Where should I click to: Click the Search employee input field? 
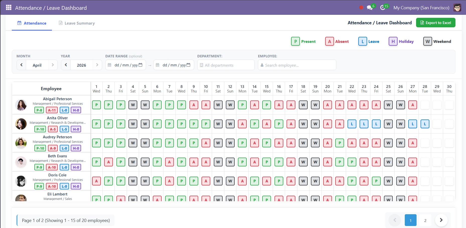[x=297, y=65]
